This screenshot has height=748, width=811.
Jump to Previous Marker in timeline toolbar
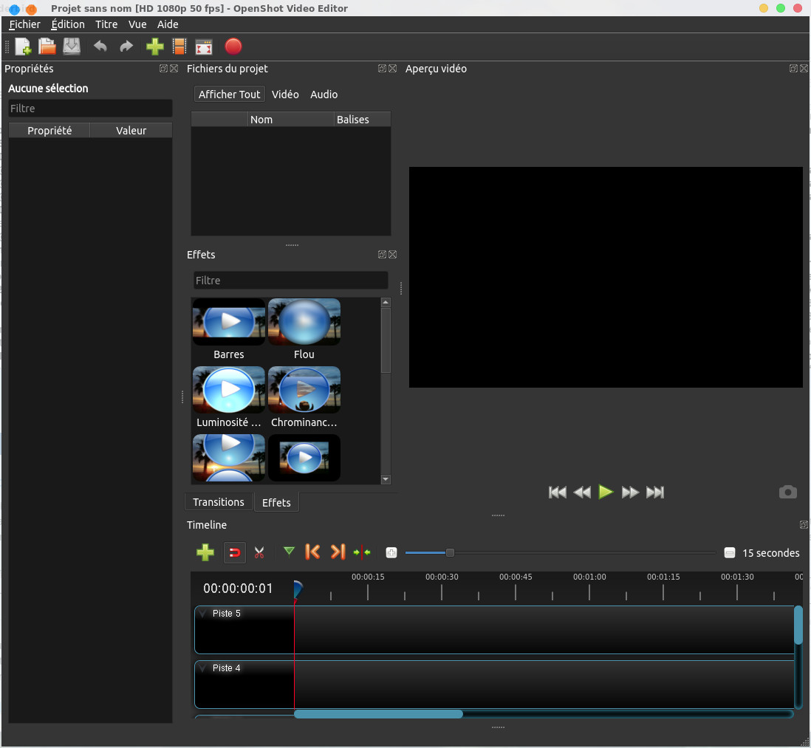point(312,552)
